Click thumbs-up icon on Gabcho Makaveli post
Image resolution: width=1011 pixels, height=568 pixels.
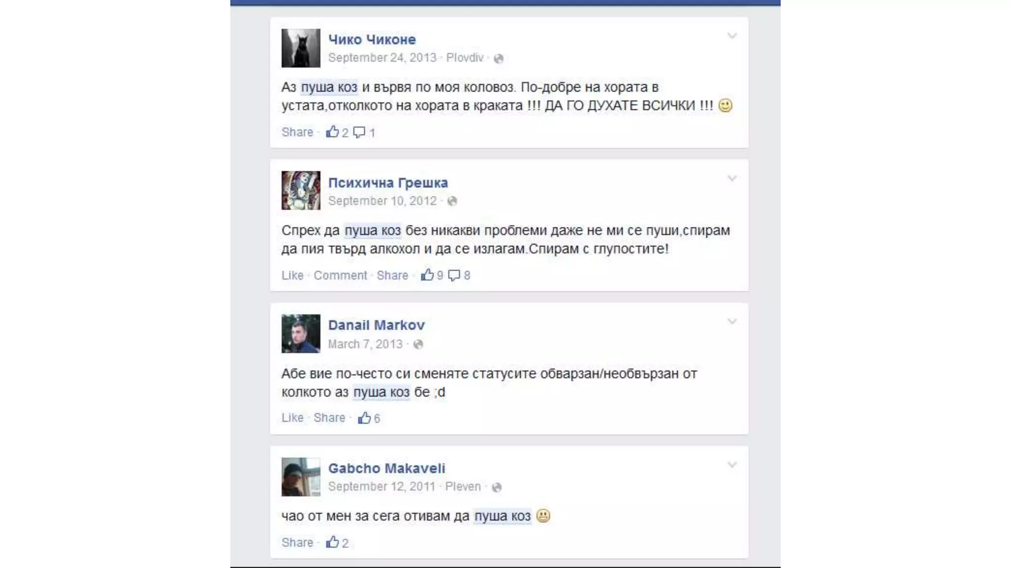pos(332,542)
